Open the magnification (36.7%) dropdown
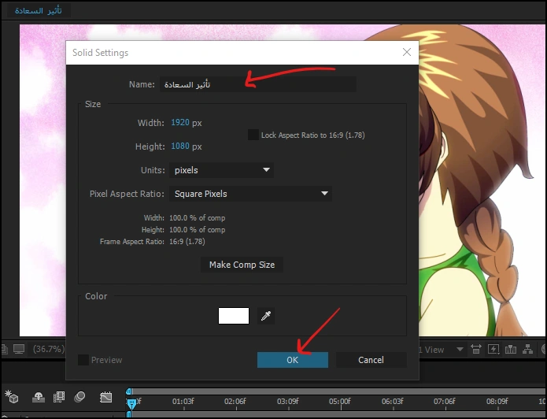The width and height of the screenshot is (547, 419). click(x=49, y=349)
